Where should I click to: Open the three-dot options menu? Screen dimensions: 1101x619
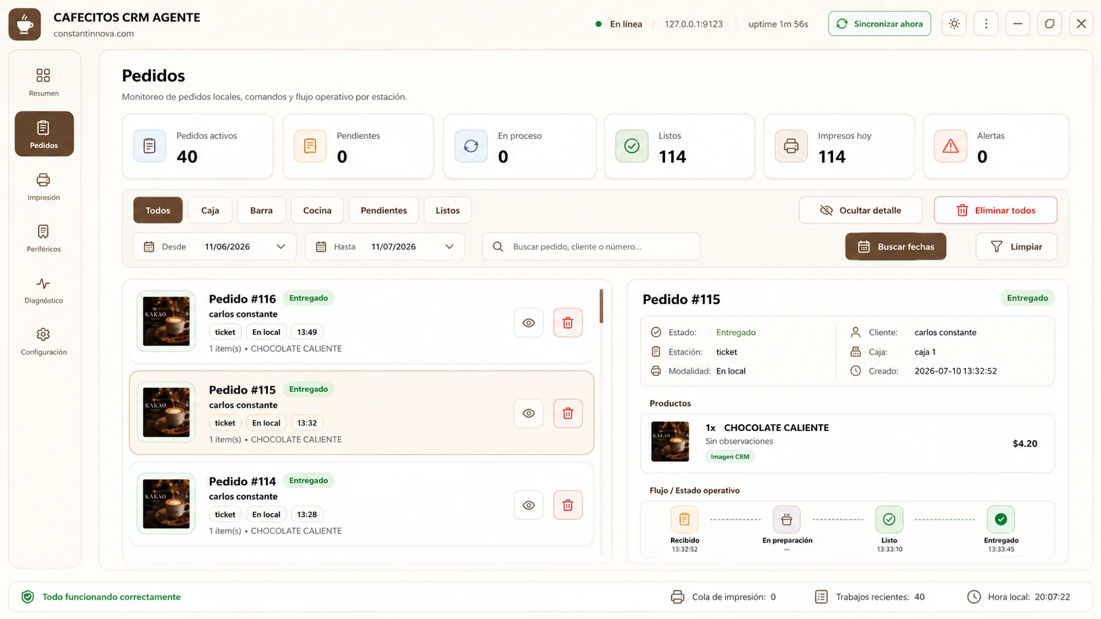point(986,24)
